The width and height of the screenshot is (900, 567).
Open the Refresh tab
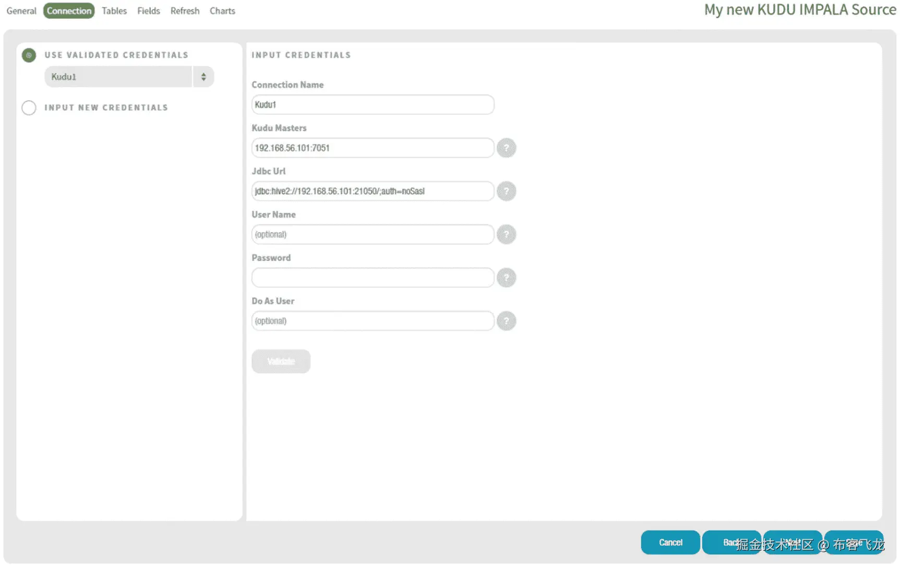[x=185, y=11]
